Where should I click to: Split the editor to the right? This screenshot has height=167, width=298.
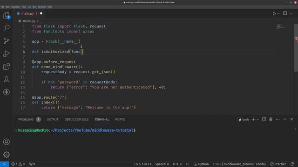(285, 13)
